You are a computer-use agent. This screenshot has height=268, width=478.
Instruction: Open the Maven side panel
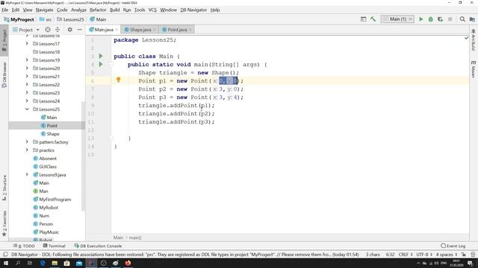pyautogui.click(x=473, y=69)
